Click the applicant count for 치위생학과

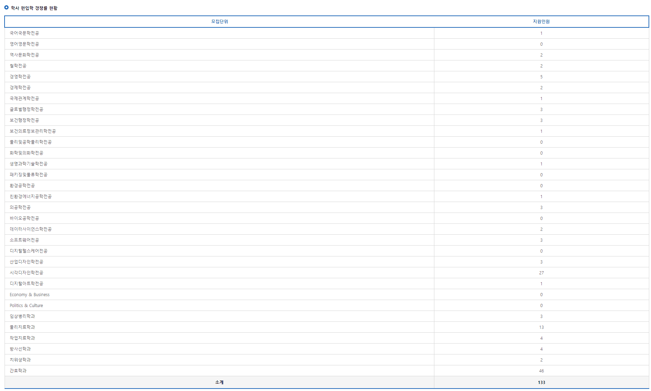click(541, 360)
